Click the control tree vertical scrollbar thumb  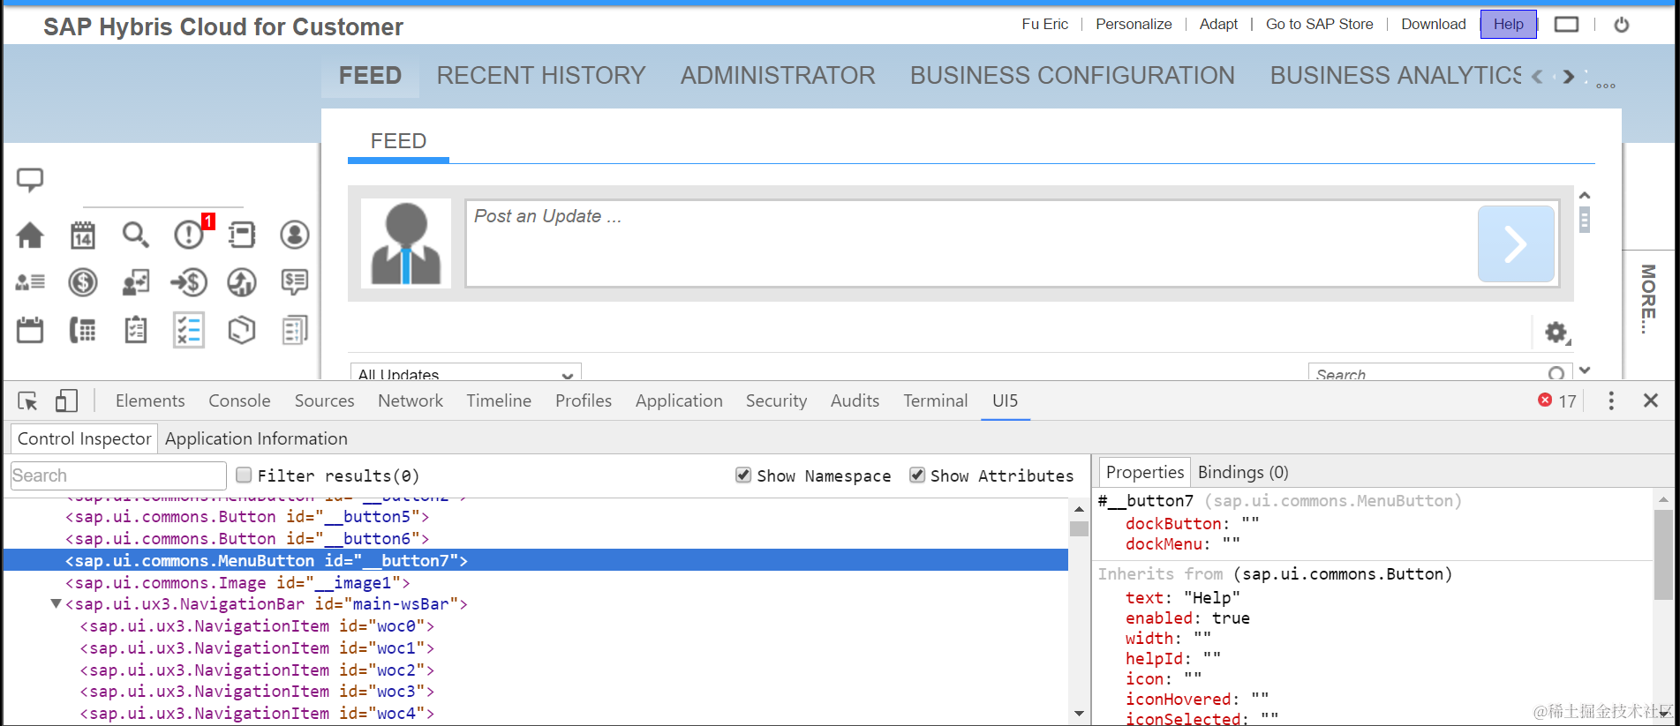[1079, 528]
